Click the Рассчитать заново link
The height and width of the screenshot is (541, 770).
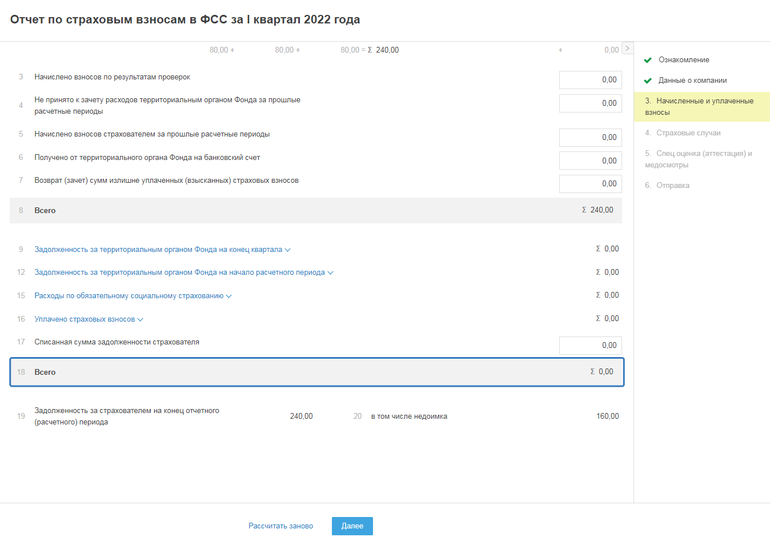pos(280,526)
